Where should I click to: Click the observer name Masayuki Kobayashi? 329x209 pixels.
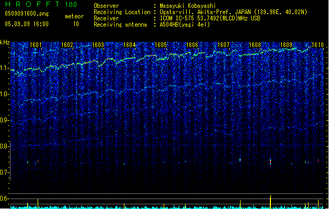188,6
